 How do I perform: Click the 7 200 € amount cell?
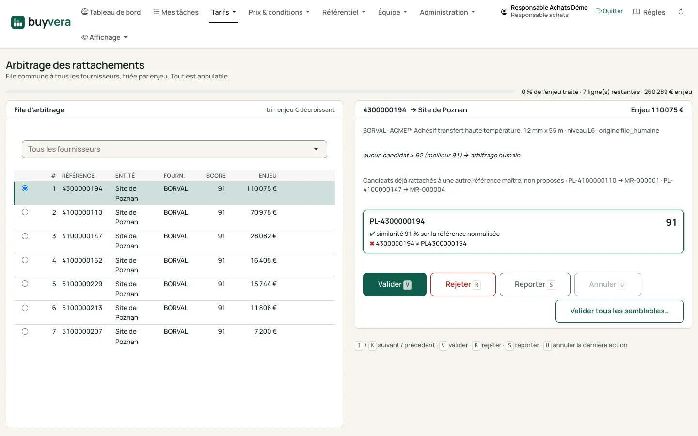pos(266,331)
